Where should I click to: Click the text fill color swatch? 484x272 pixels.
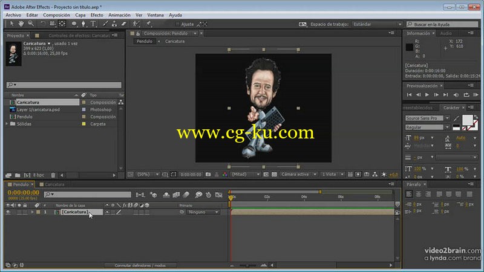(x=467, y=120)
